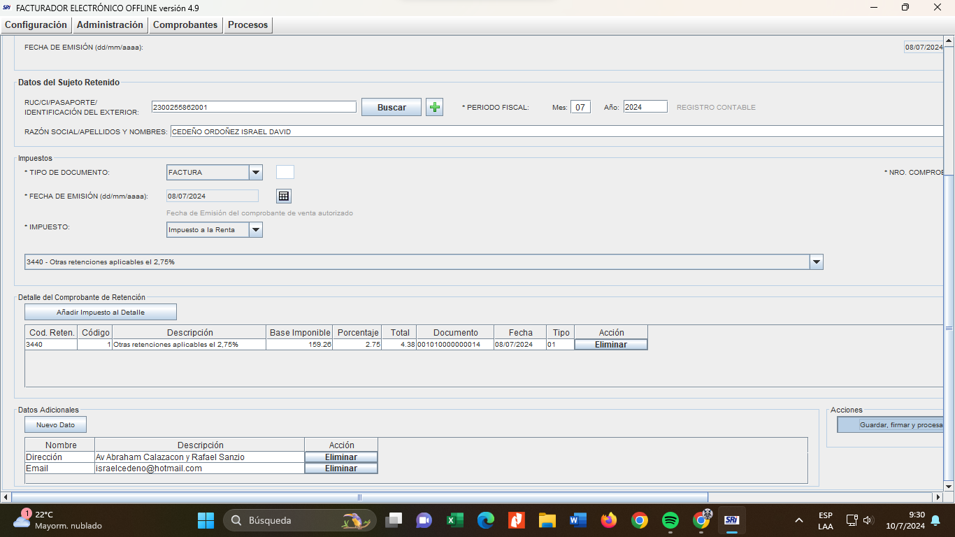Screen dimensions: 955x537
Task: Expand the Tipo de Documento dropdown
Action: [x=256, y=173]
